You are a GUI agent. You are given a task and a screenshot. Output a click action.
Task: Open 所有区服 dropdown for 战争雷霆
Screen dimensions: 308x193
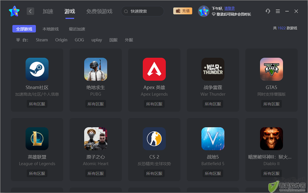point(213,104)
